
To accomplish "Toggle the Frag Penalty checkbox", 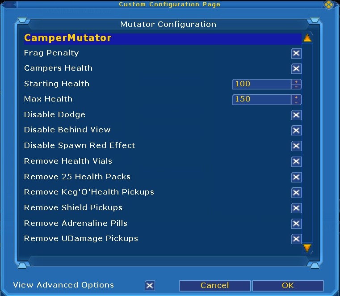I will click(x=296, y=54).
